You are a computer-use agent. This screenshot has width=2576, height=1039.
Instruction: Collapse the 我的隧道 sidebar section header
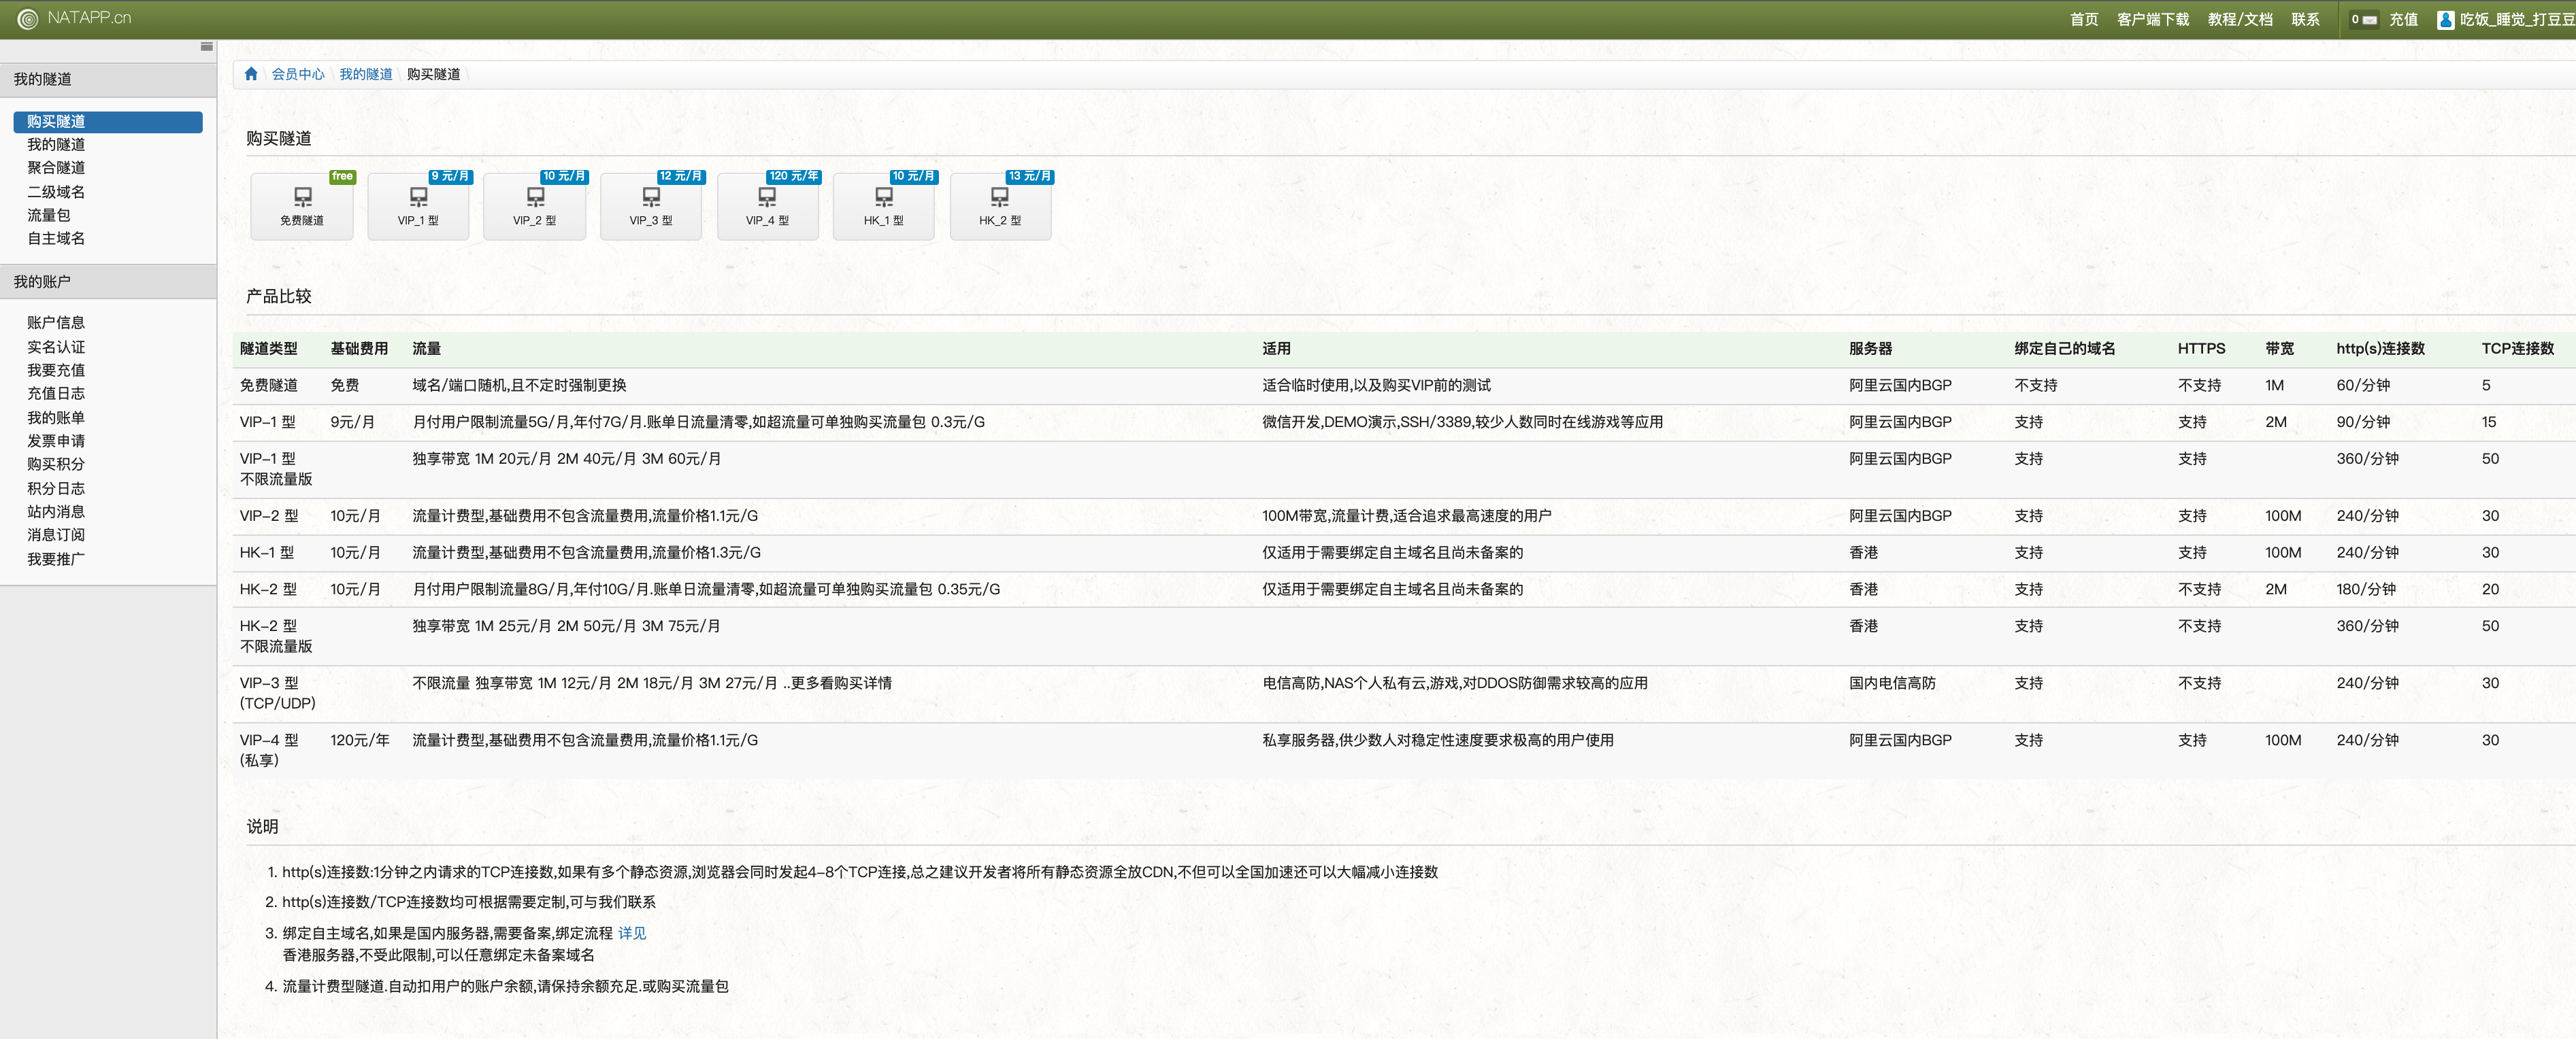click(108, 80)
